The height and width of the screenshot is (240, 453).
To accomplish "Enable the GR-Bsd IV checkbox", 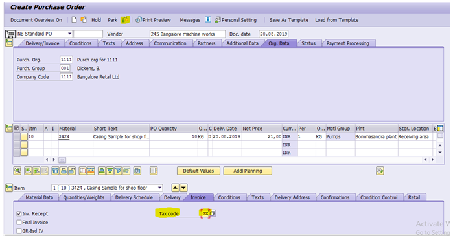I will pyautogui.click(x=19, y=231).
